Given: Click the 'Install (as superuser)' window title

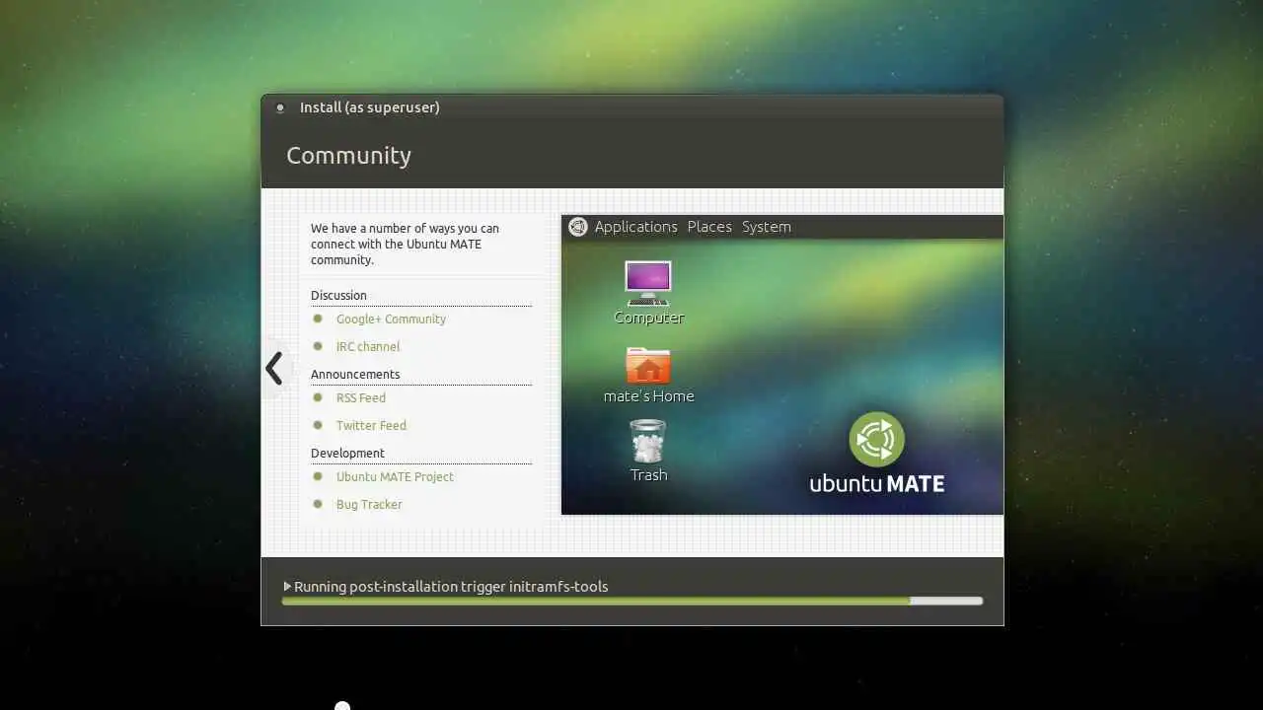Looking at the screenshot, I should click(x=370, y=107).
